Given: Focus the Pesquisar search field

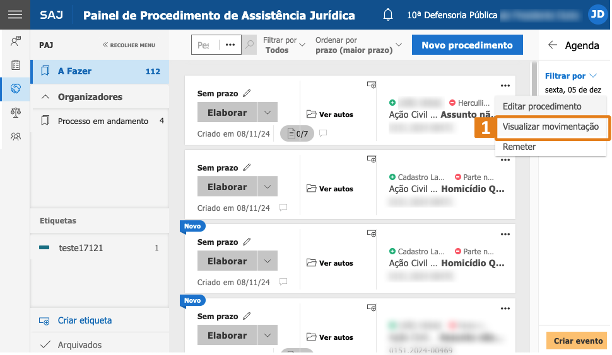Looking at the screenshot, I should [204, 45].
